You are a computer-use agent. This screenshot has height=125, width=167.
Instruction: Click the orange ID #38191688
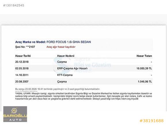click(151, 121)
